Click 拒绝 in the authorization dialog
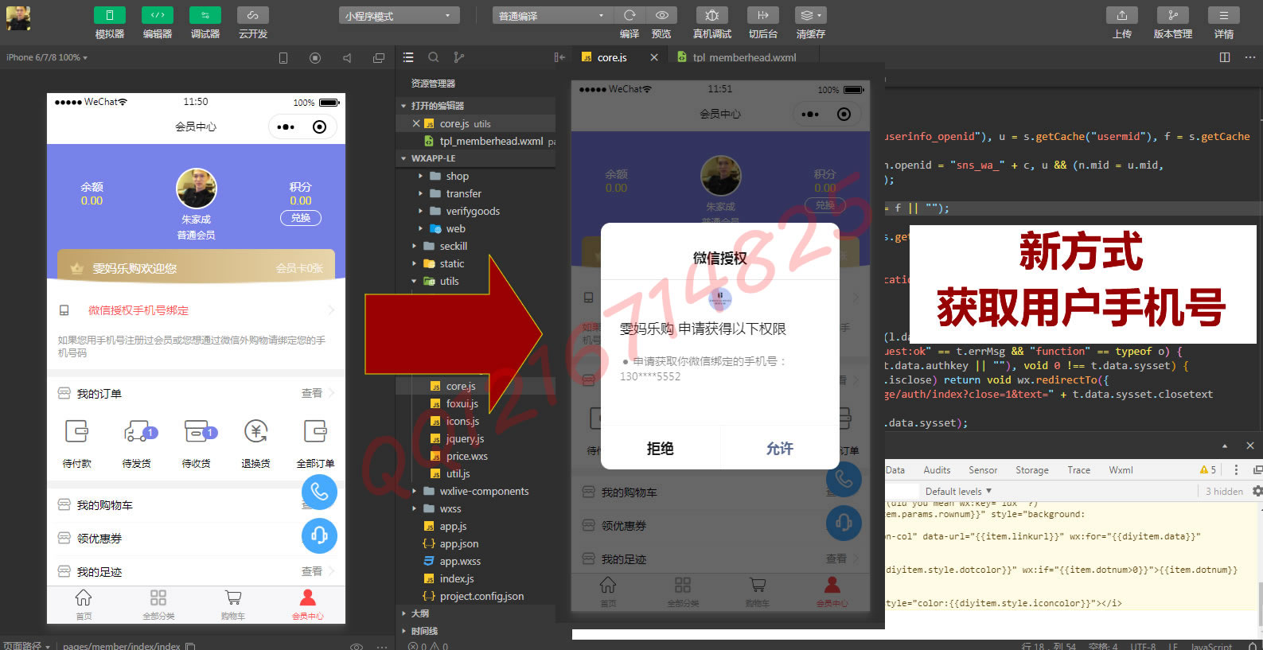Viewport: 1263px width, 650px height. point(661,449)
